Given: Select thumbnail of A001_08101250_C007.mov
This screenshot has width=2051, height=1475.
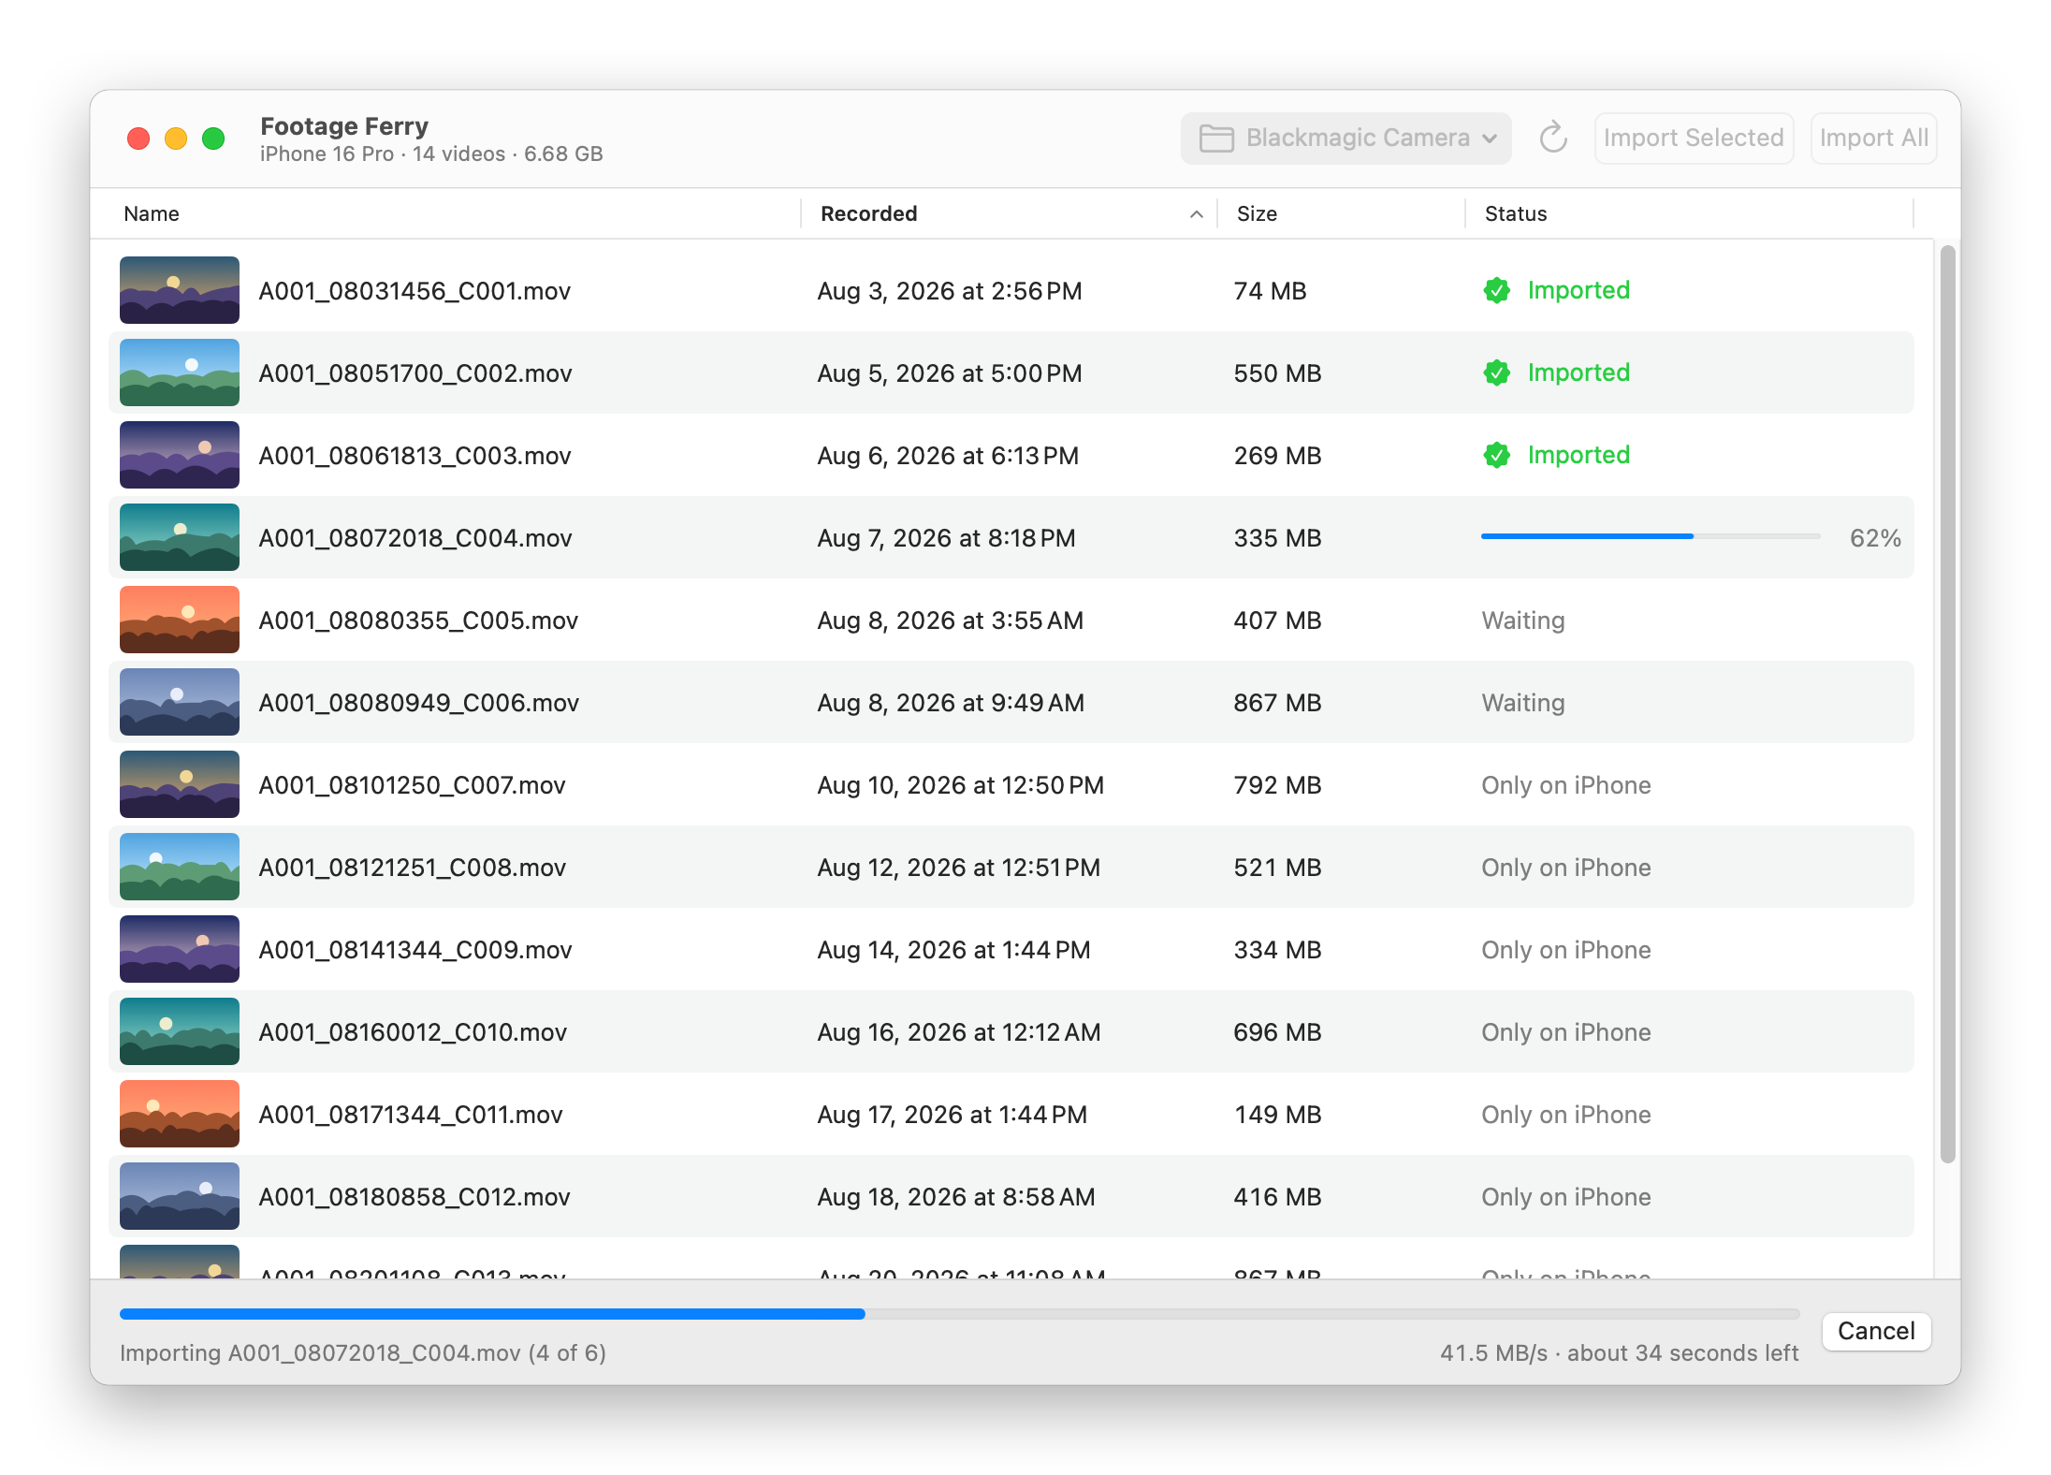Looking at the screenshot, I should point(180,784).
